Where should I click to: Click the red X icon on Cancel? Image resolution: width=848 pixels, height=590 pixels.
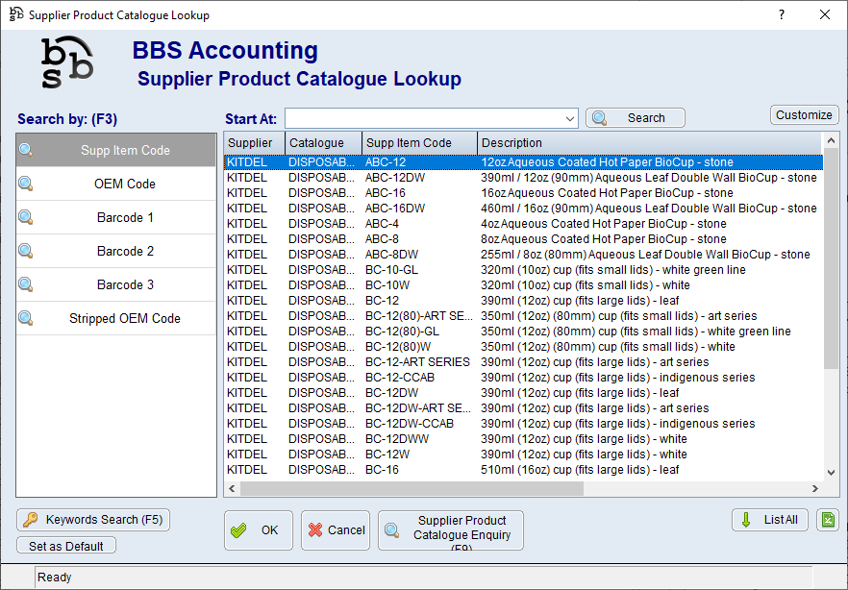[315, 530]
